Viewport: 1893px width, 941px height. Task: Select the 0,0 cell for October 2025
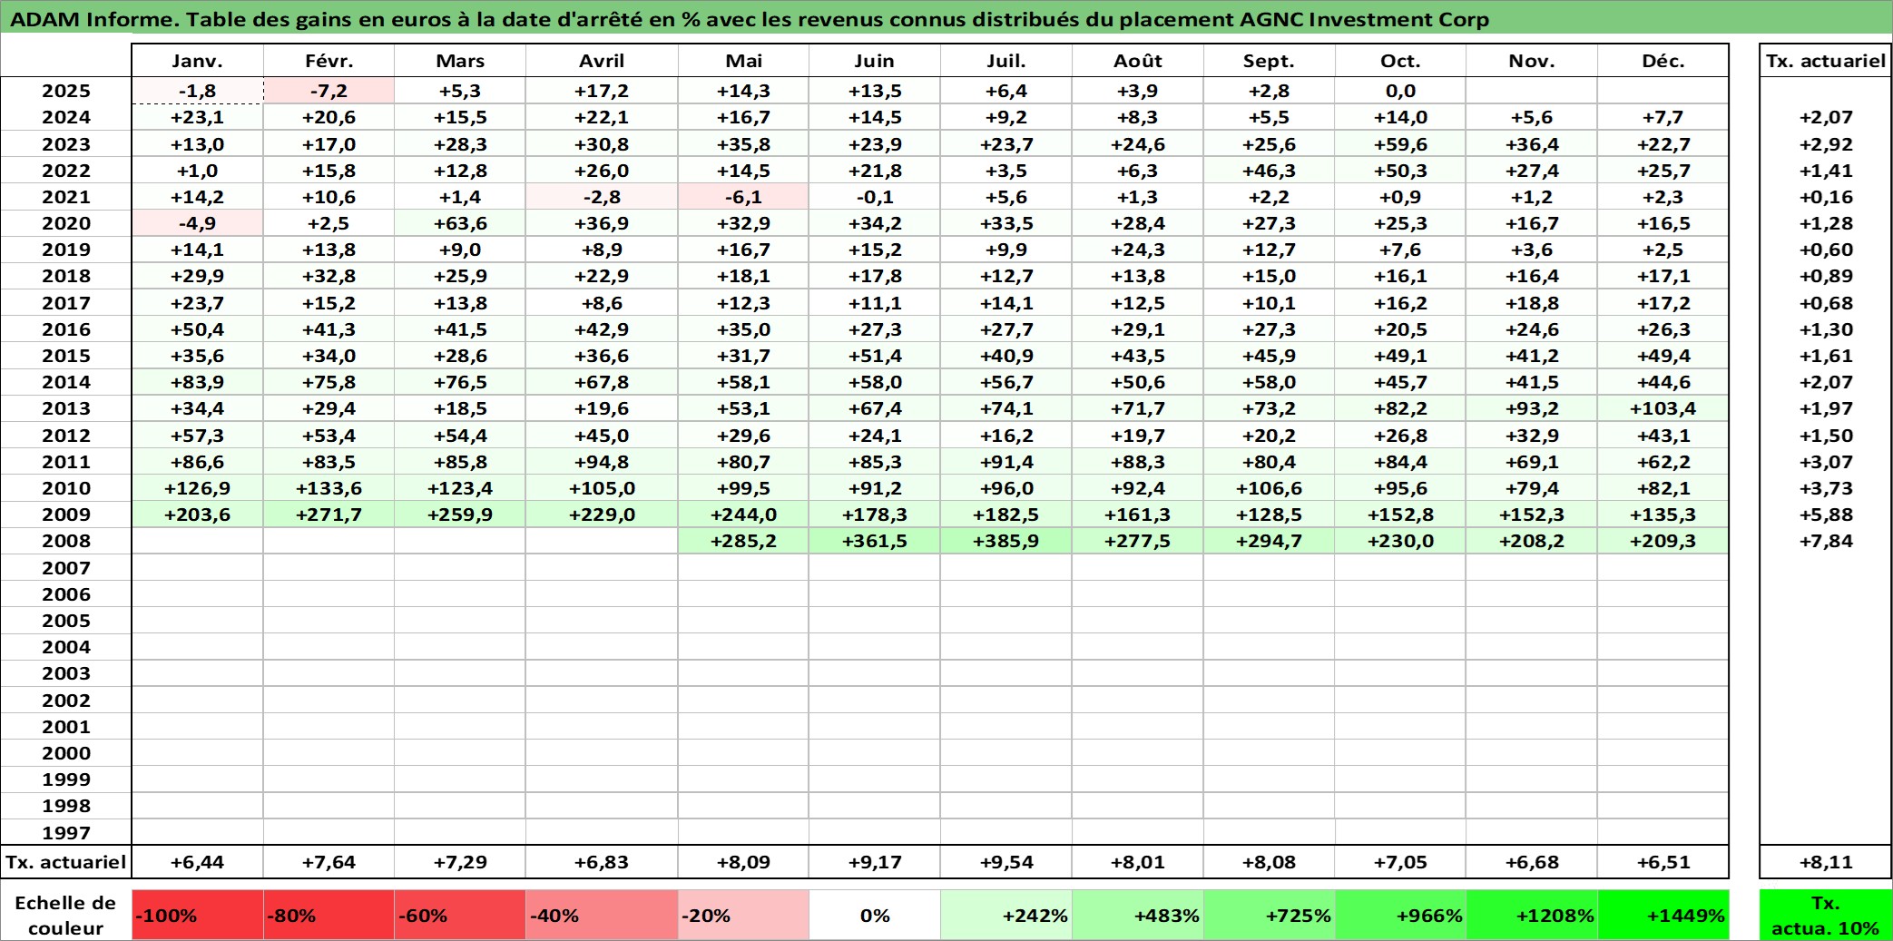1400,91
